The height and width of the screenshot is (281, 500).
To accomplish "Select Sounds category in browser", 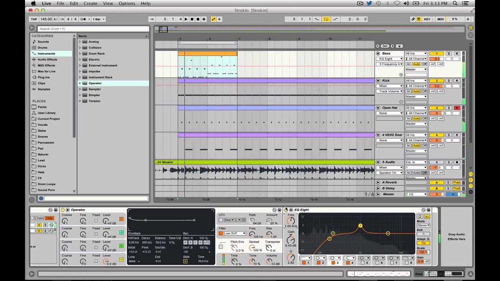I will 43,42.
